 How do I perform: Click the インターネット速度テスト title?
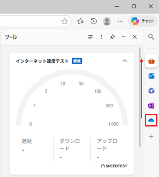42,61
